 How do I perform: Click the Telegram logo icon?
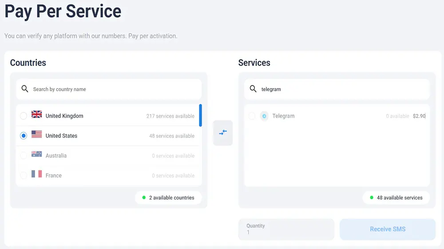264,116
